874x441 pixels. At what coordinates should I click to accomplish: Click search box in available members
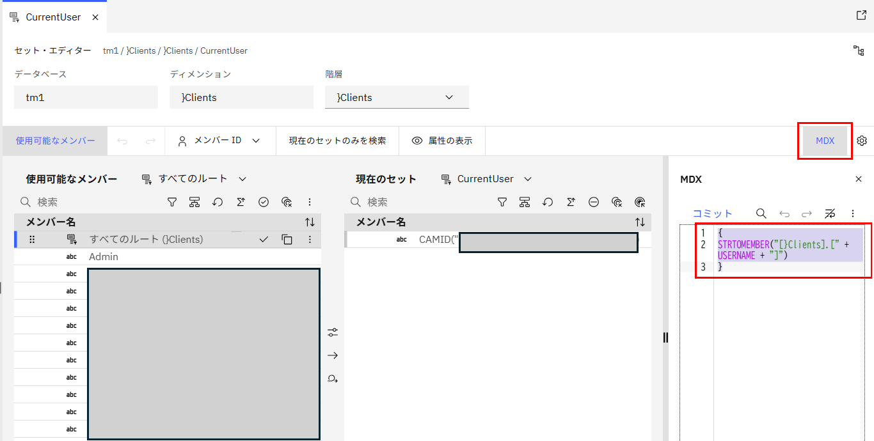click(x=90, y=202)
